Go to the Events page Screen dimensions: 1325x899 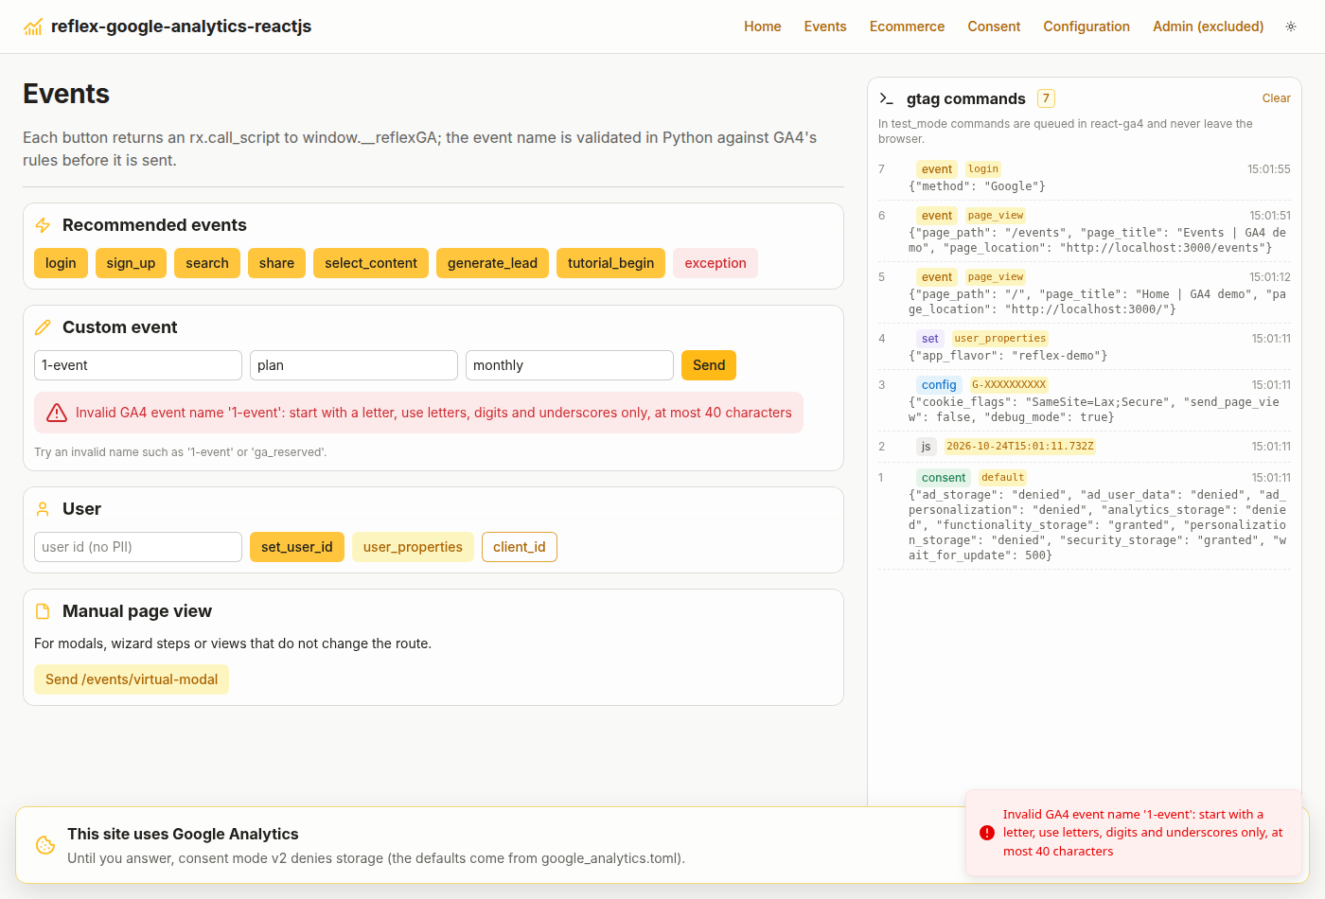[825, 26]
